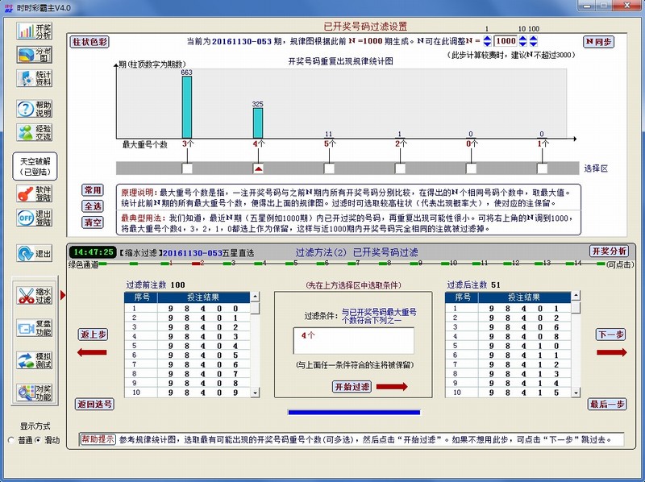
Task: Switch to 滑动 display mode
Action: tap(38, 442)
